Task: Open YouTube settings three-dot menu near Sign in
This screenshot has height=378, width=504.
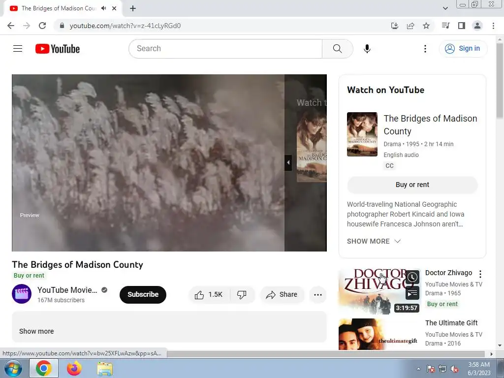Action: pos(425,49)
